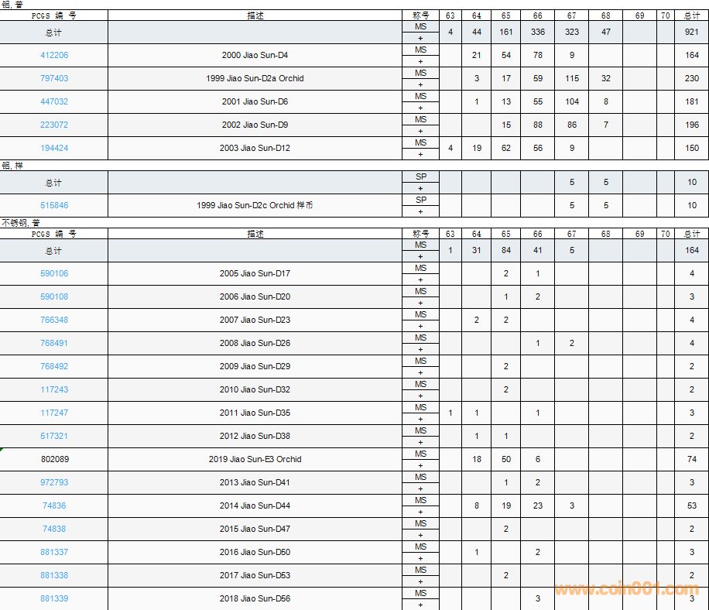Open the 972793 PCGS entry
Image resolution: width=709 pixels, height=610 pixels.
click(x=54, y=483)
